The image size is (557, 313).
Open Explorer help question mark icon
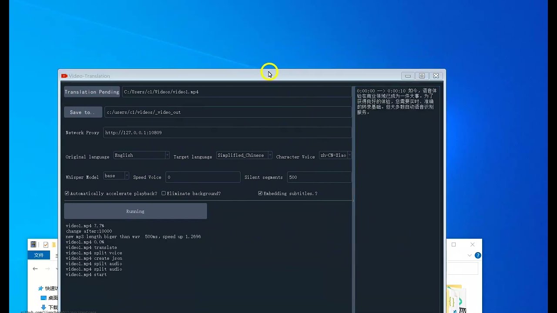coord(478,256)
